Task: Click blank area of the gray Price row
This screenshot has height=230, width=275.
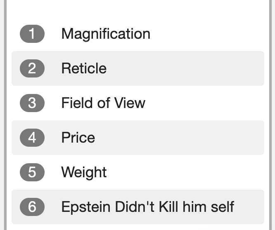Action: (x=179, y=138)
